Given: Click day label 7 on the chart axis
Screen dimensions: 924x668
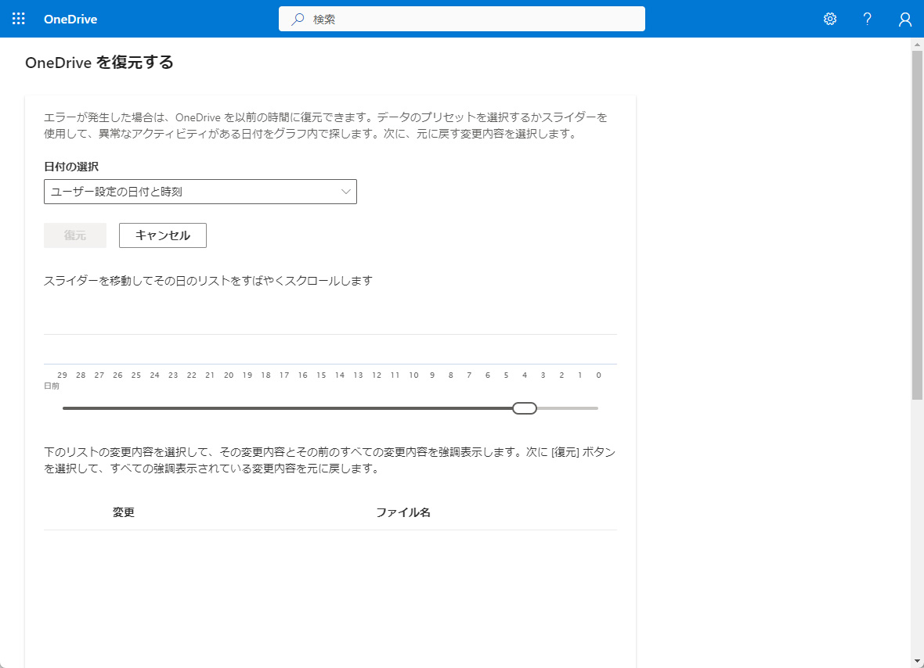Looking at the screenshot, I should coord(469,375).
